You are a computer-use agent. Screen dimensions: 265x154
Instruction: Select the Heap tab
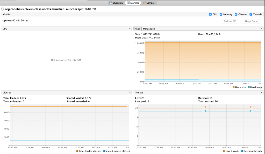click(137, 29)
